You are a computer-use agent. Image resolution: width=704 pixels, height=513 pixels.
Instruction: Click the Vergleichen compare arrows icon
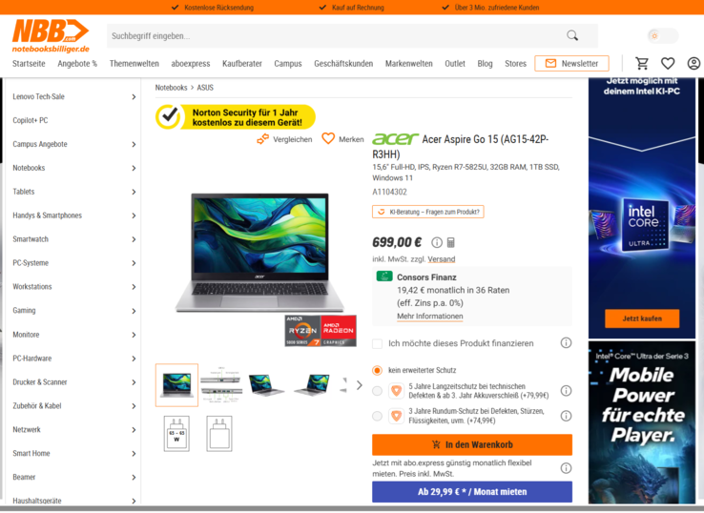click(263, 139)
